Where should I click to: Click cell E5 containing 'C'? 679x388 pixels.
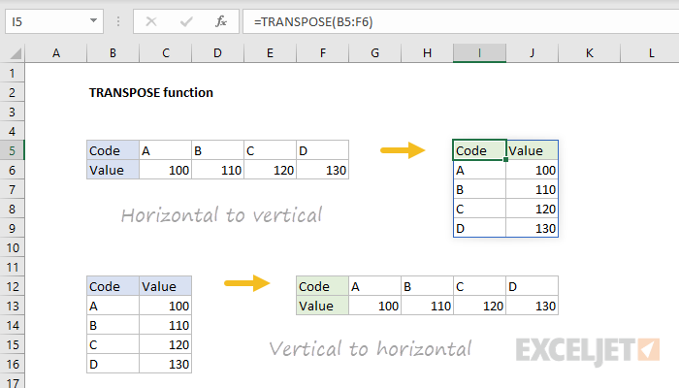pos(271,150)
